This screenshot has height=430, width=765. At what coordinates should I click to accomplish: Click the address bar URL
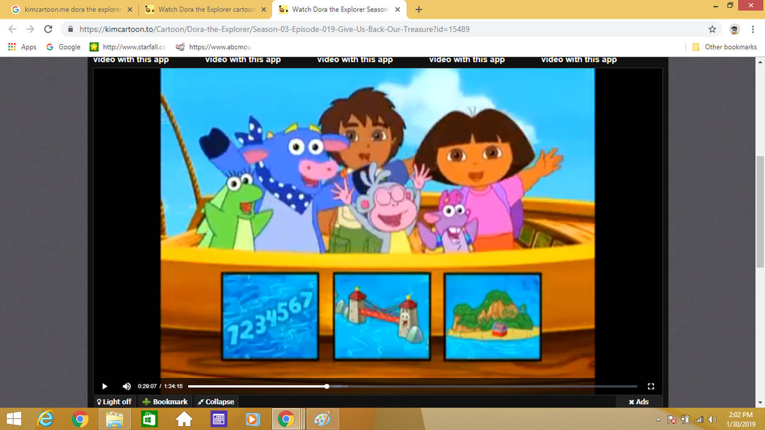point(274,30)
